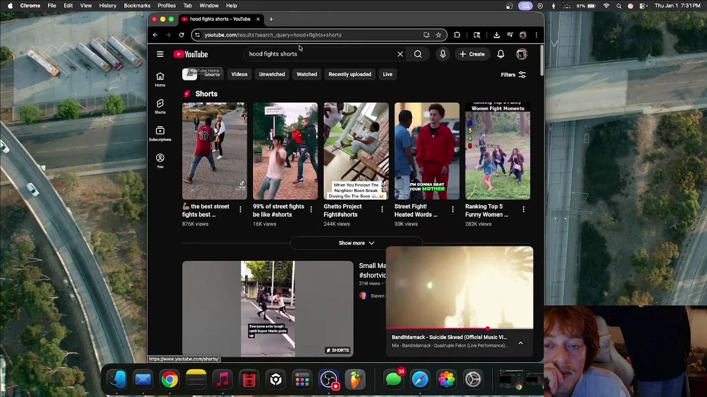Image resolution: width=707 pixels, height=397 pixels.
Task: Open the account avatar menu
Action: [521, 54]
